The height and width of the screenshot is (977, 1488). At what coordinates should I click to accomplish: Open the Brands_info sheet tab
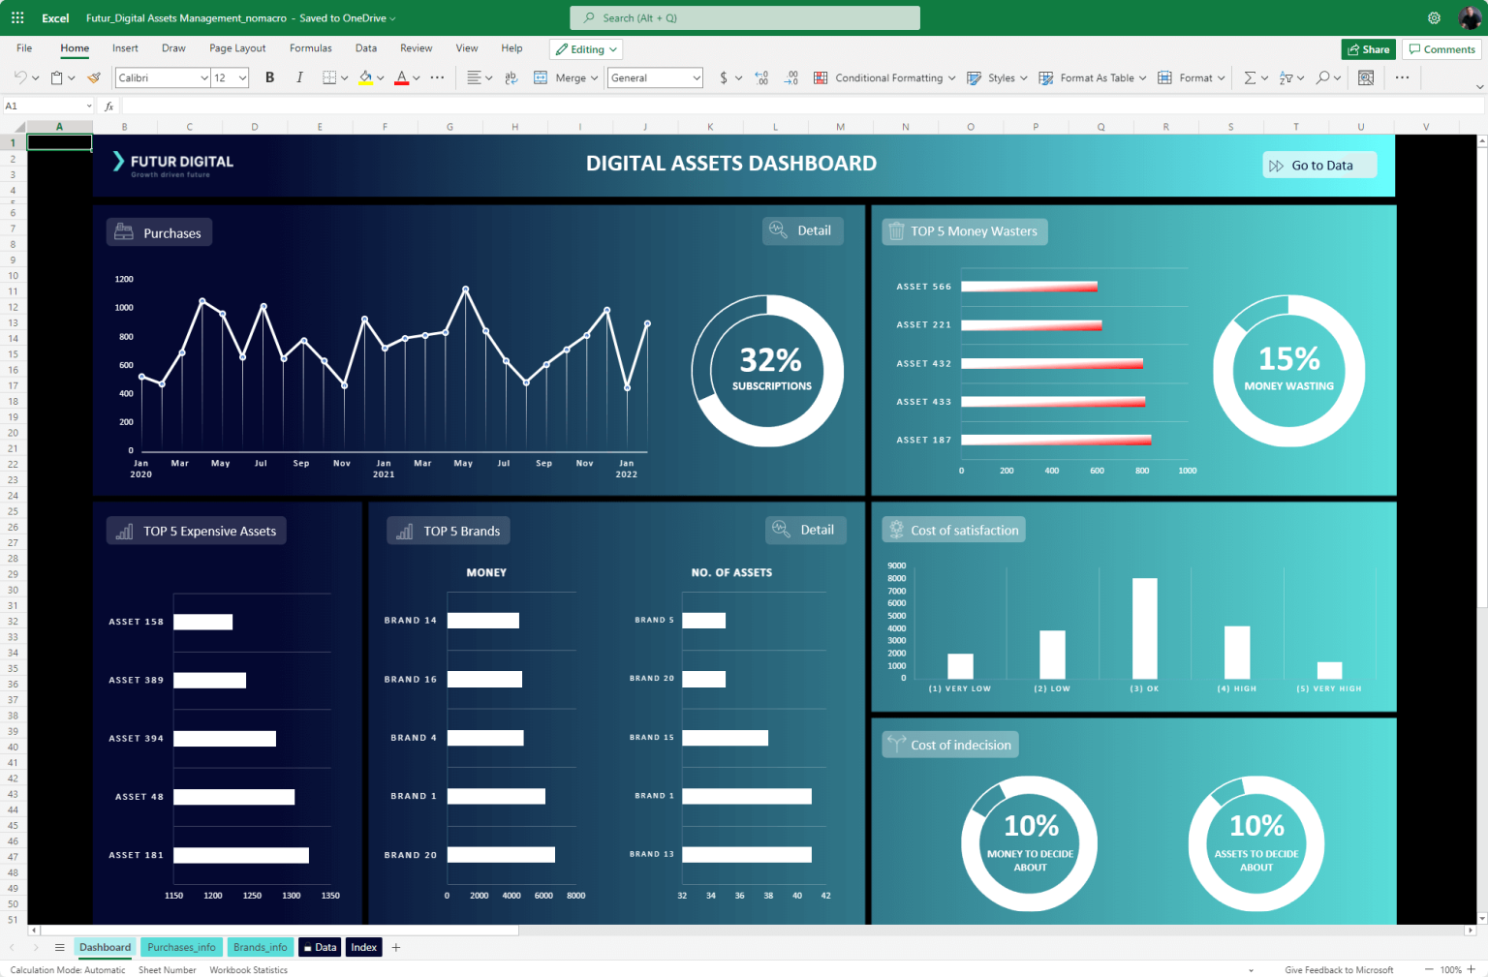tap(260, 947)
